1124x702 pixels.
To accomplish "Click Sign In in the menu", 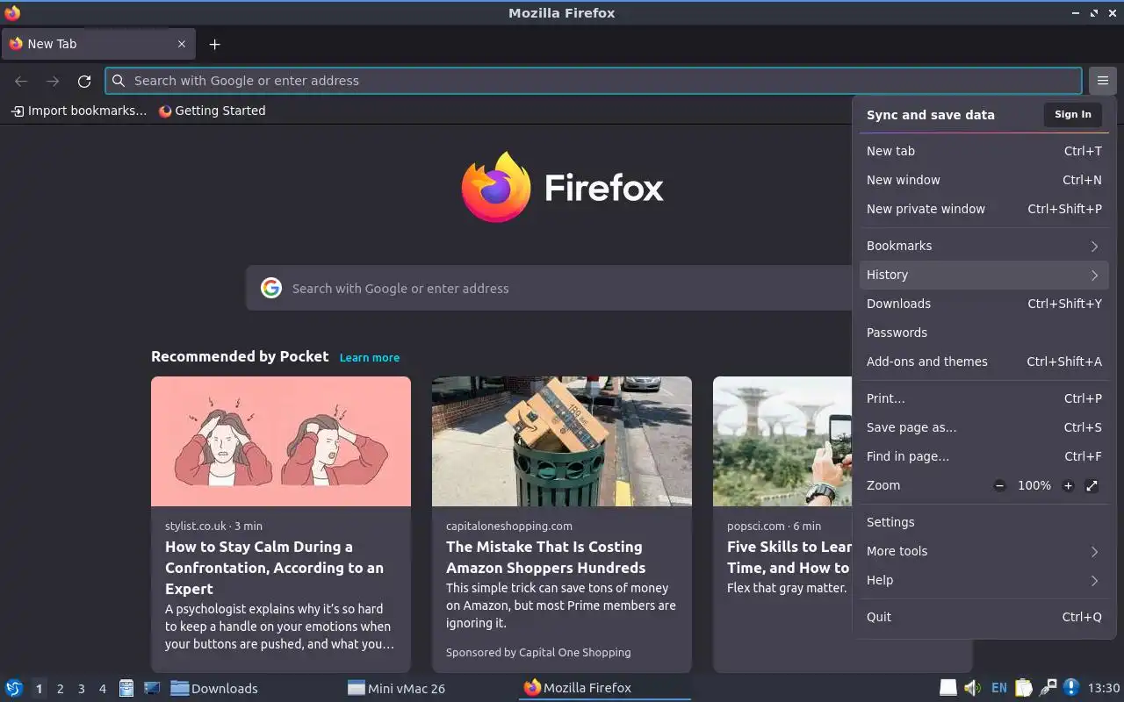I will coord(1072,114).
